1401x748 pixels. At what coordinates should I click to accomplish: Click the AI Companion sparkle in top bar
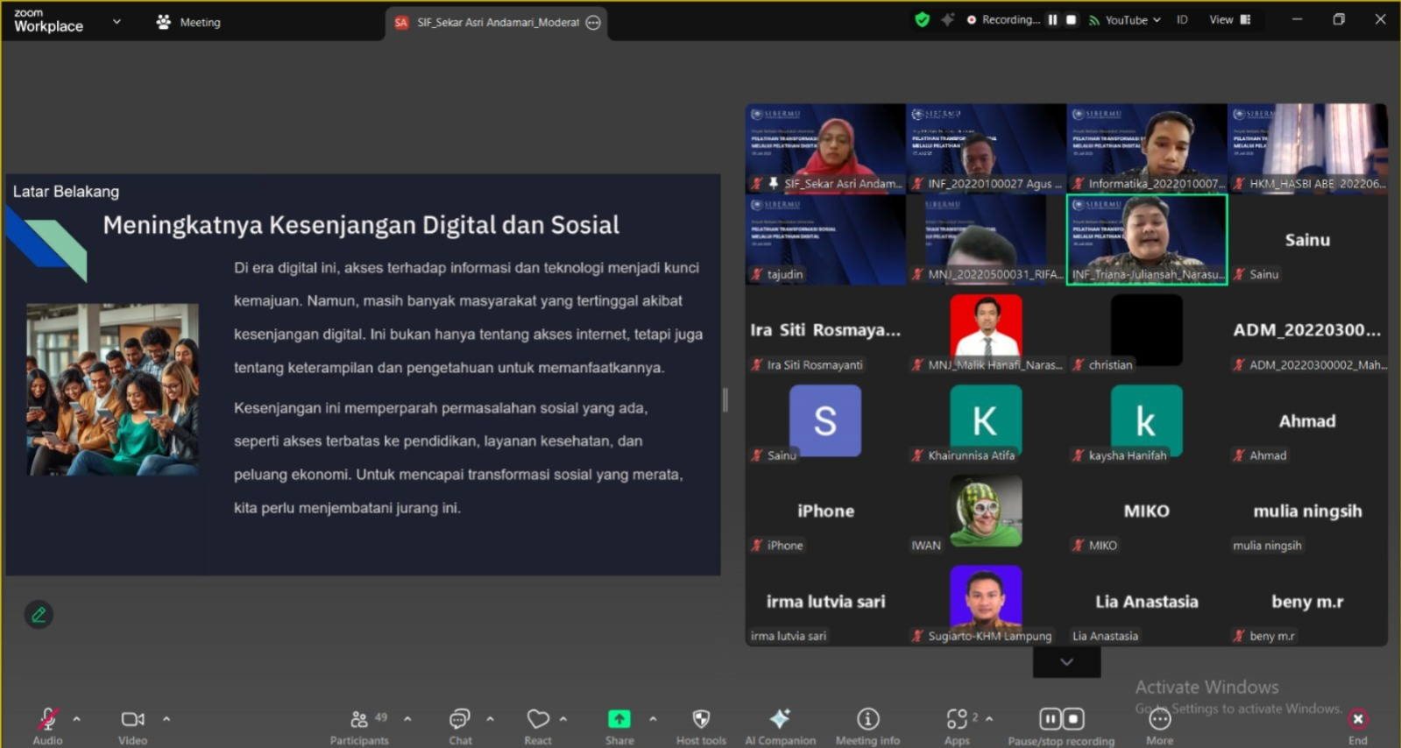[x=947, y=19]
